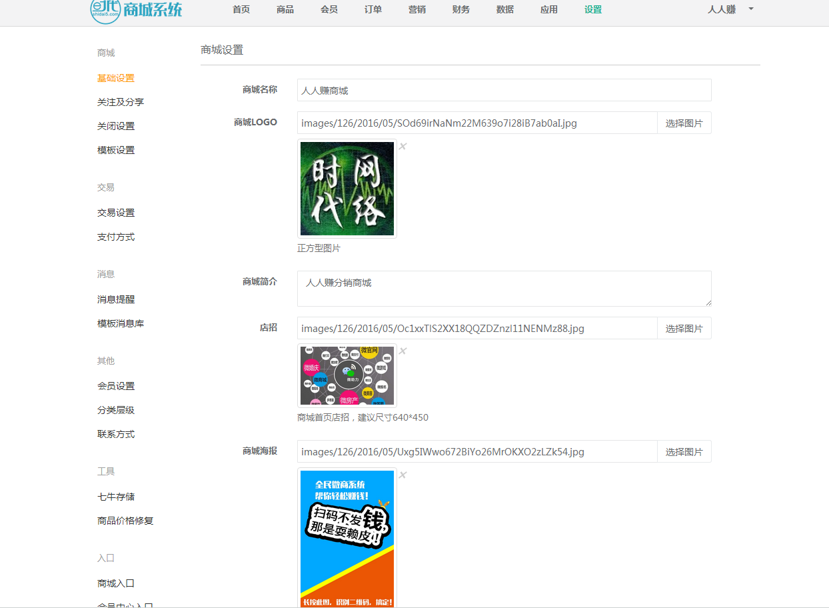This screenshot has height=608, width=829.
Task: Remove the 商城LOGO image with X icon
Action: pos(403,147)
